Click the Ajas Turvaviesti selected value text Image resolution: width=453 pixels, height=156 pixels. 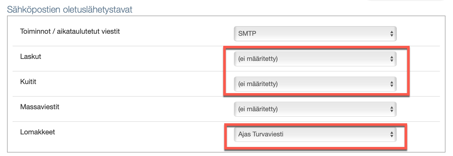coord(261,134)
